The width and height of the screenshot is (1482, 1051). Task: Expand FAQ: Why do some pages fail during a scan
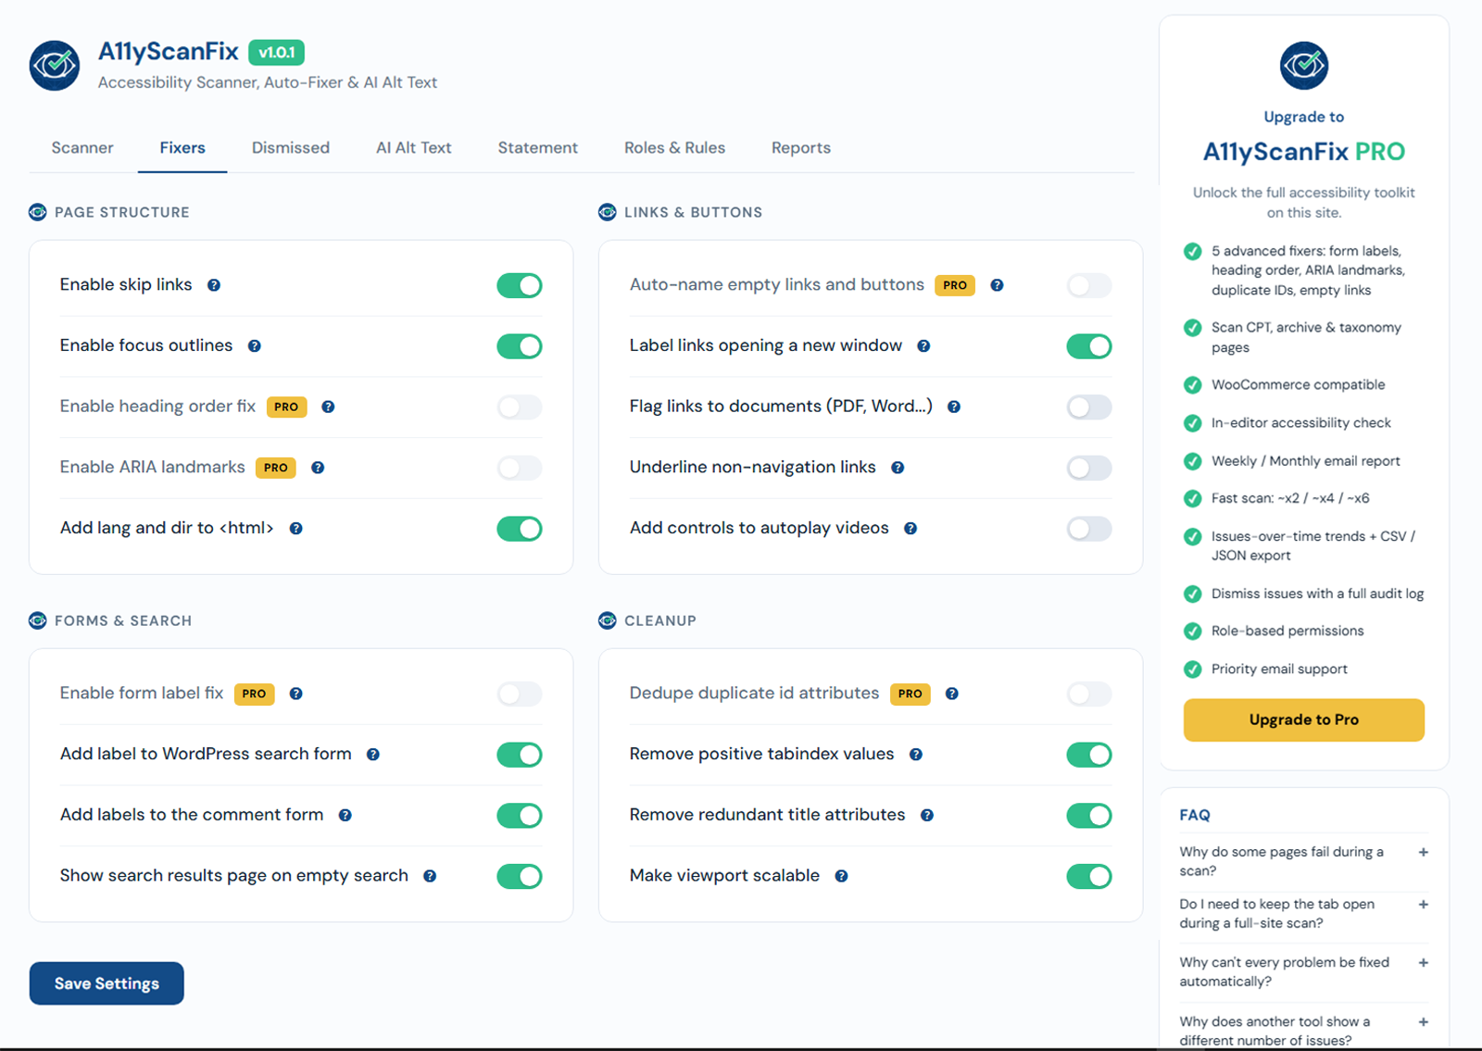coord(1304,861)
